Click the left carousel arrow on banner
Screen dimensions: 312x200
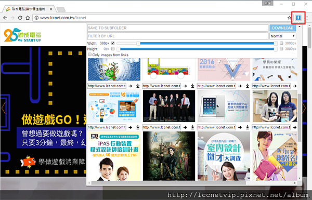4,109
